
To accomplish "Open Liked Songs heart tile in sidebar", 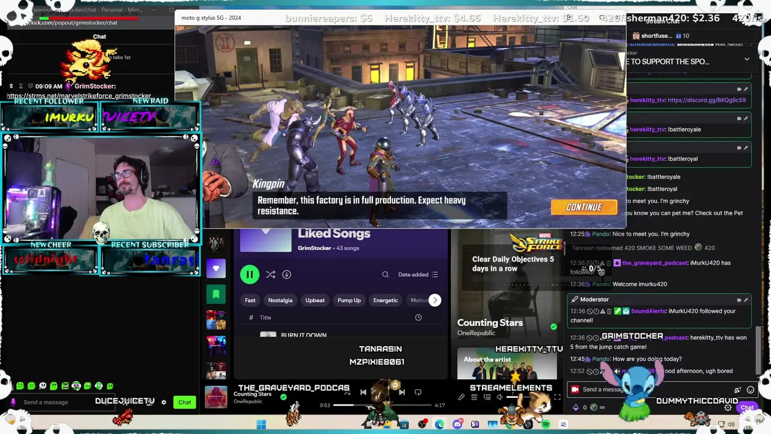I will (x=216, y=268).
